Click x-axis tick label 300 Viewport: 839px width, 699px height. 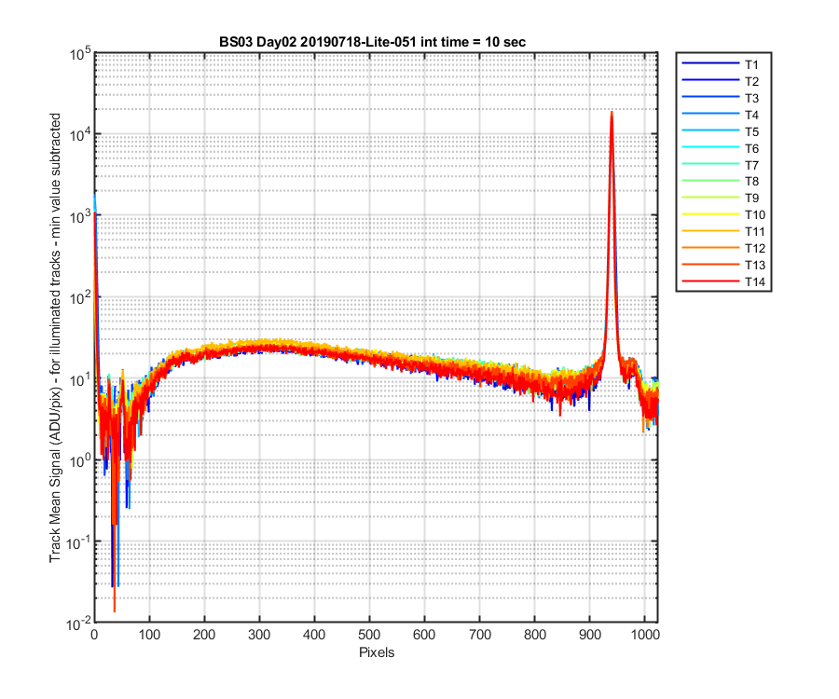(259, 635)
